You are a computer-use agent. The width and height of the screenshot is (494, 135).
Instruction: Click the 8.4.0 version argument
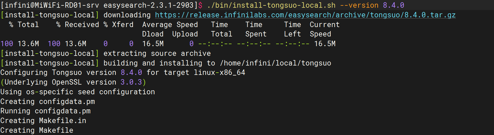coord(393,5)
